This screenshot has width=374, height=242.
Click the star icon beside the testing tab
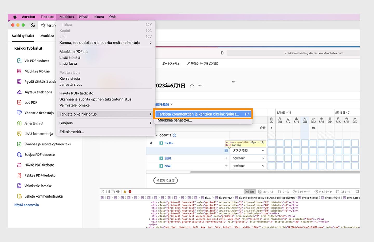pyautogui.click(x=43, y=25)
